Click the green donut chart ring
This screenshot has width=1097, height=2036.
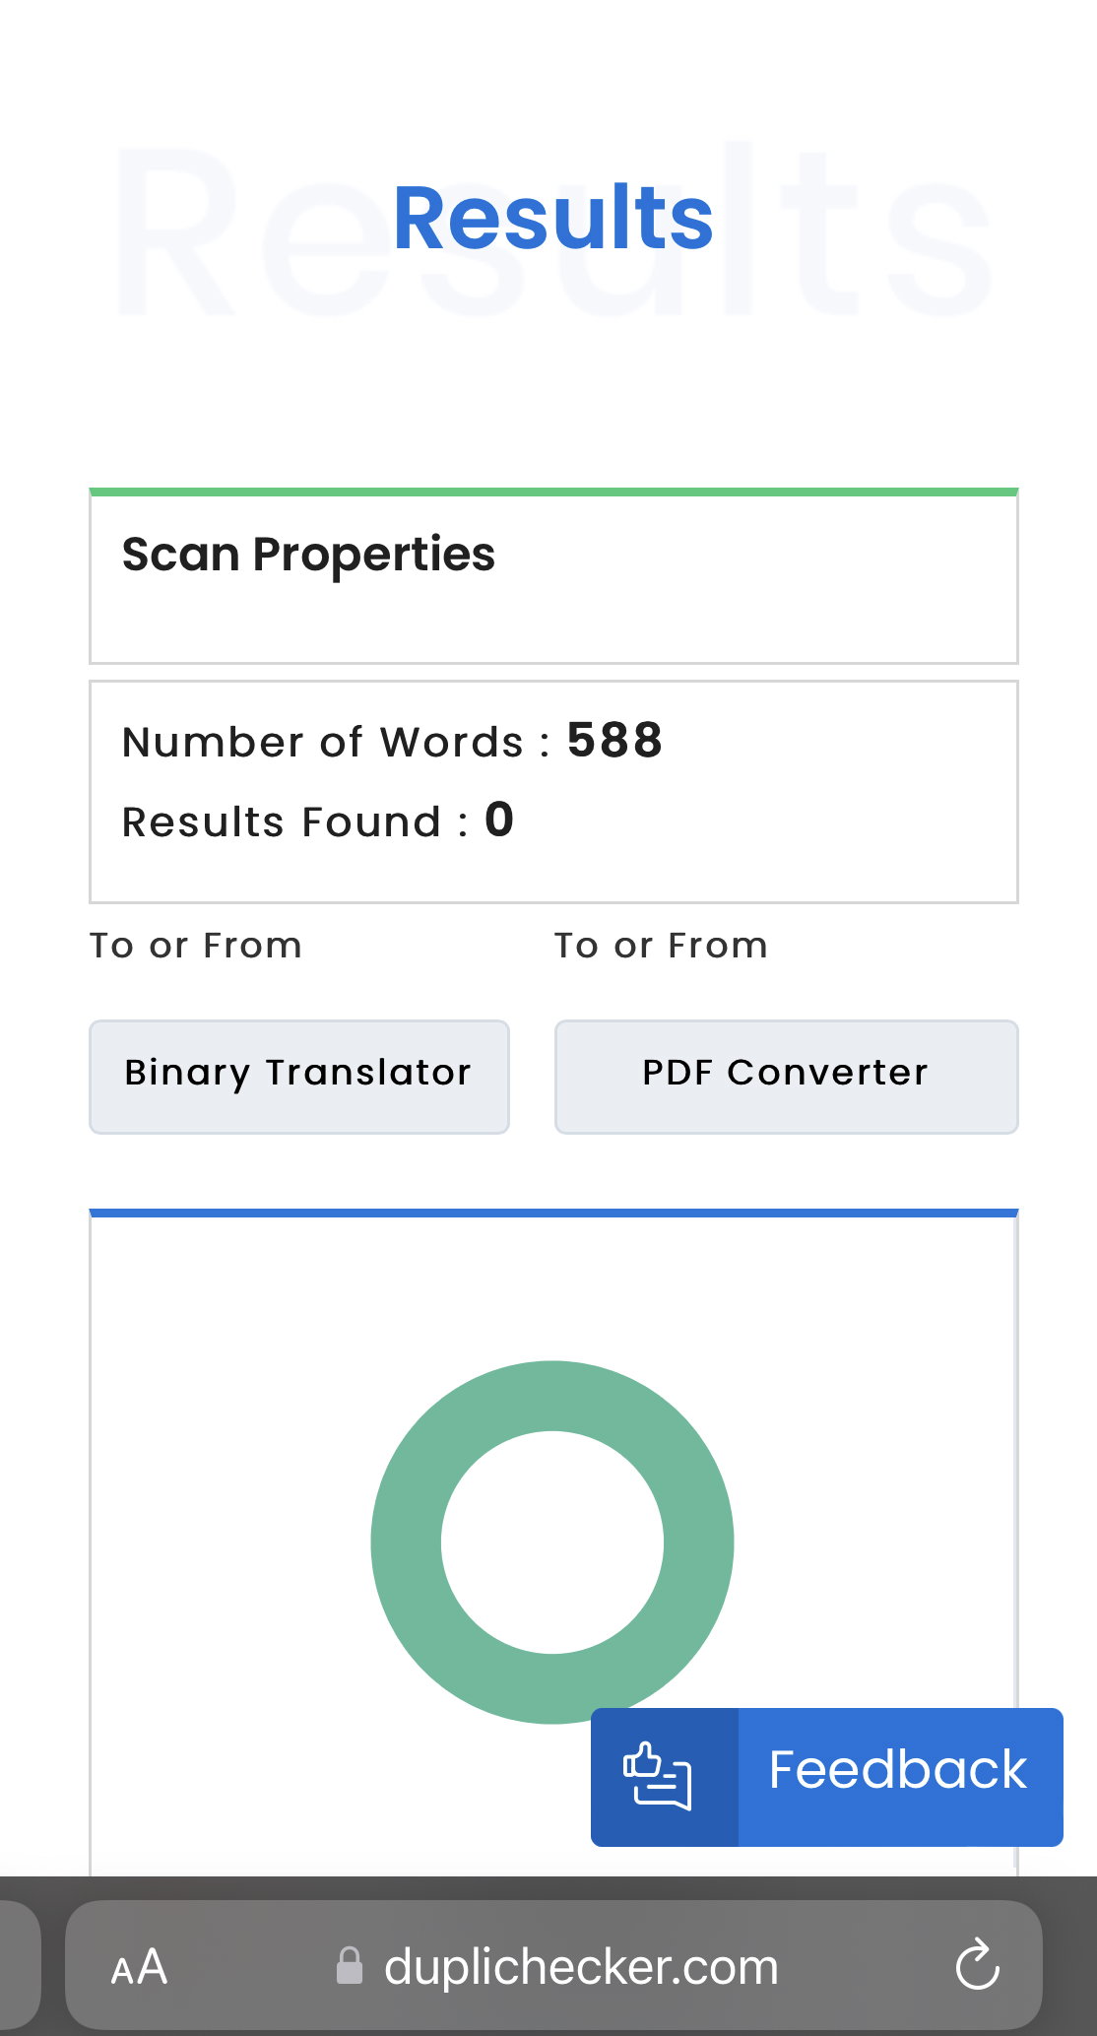tap(405, 1543)
